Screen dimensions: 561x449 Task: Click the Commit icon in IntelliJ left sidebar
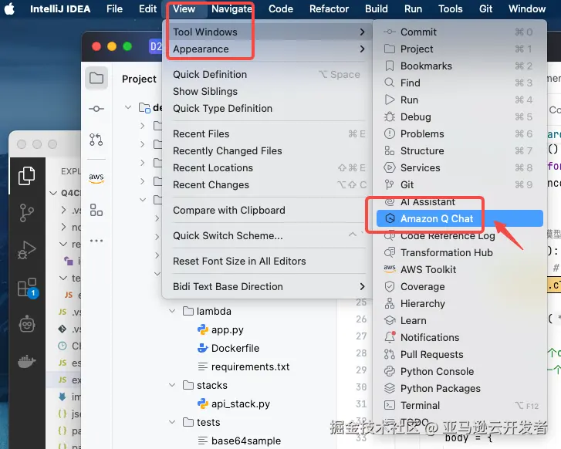click(x=96, y=109)
